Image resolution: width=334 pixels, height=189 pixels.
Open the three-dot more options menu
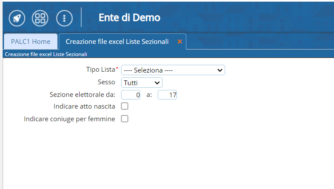point(64,18)
